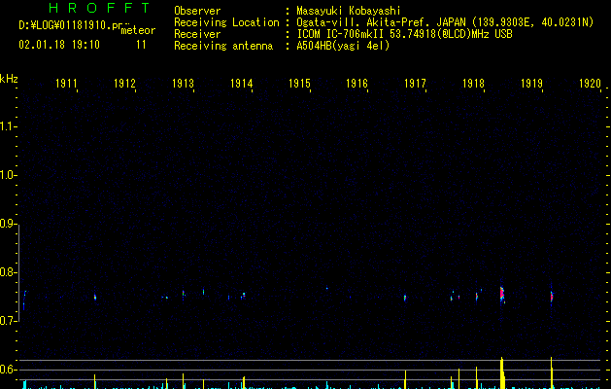Click the date stamp 02.01.18 19:10

click(x=59, y=45)
